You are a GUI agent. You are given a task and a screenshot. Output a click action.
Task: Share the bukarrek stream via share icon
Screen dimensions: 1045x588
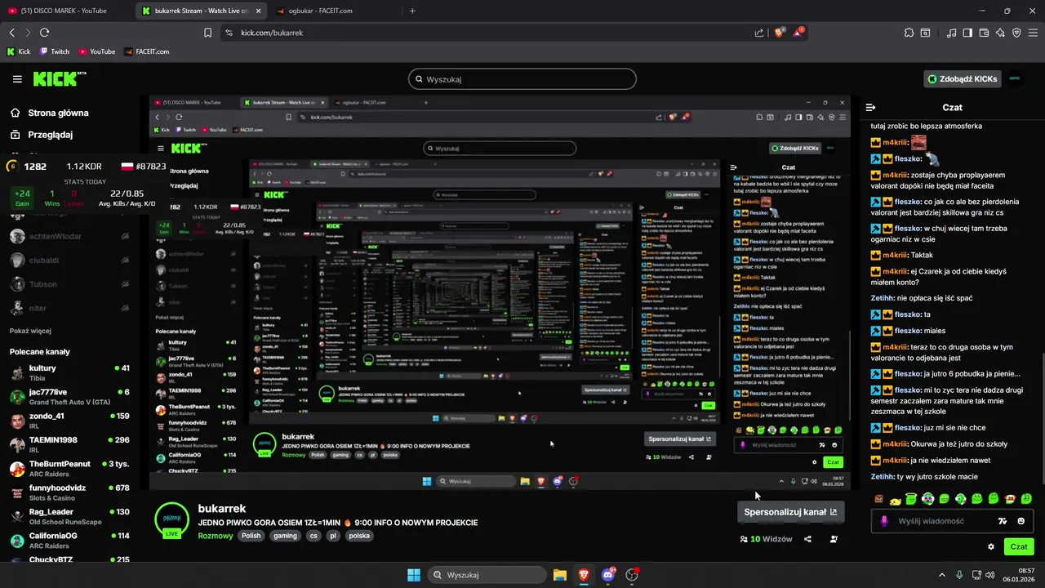pyautogui.click(x=807, y=539)
